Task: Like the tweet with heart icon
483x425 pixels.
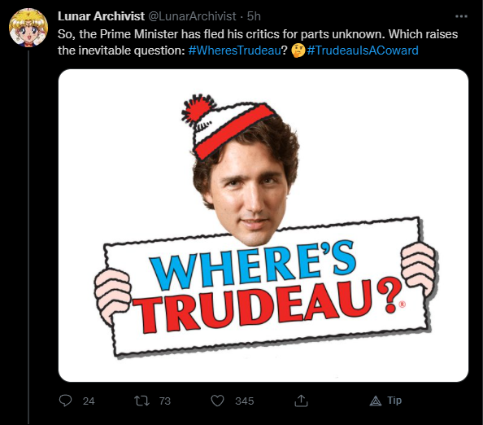Action: point(217,401)
